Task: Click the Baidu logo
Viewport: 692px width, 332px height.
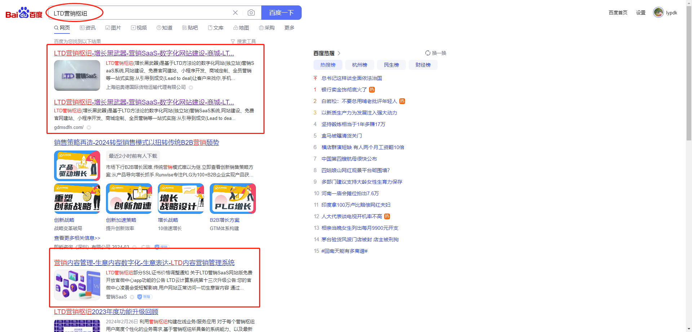Action: coord(24,13)
